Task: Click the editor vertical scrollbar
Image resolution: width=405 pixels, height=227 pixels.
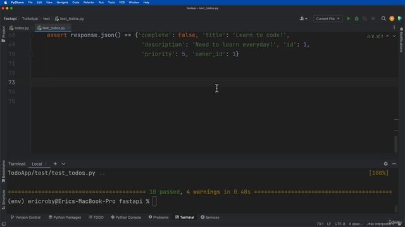Action: pos(396,144)
